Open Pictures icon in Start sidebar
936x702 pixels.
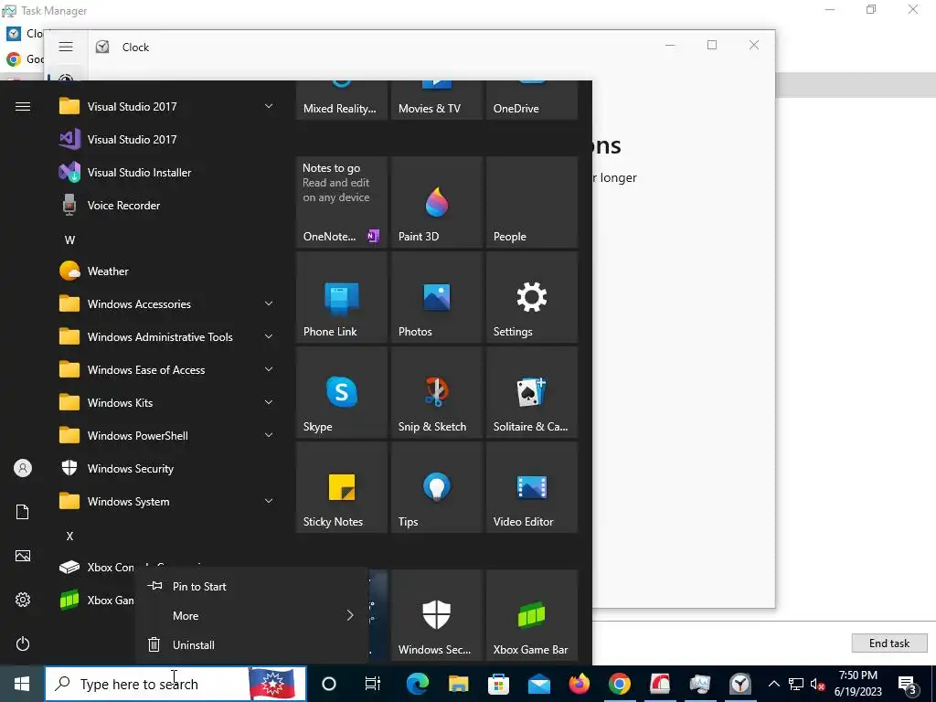[x=23, y=556]
